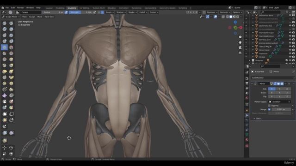This screenshot has width=296, height=166.
Task: Toggle trapezius eye icon
Action: pyautogui.click(x=290, y=53)
